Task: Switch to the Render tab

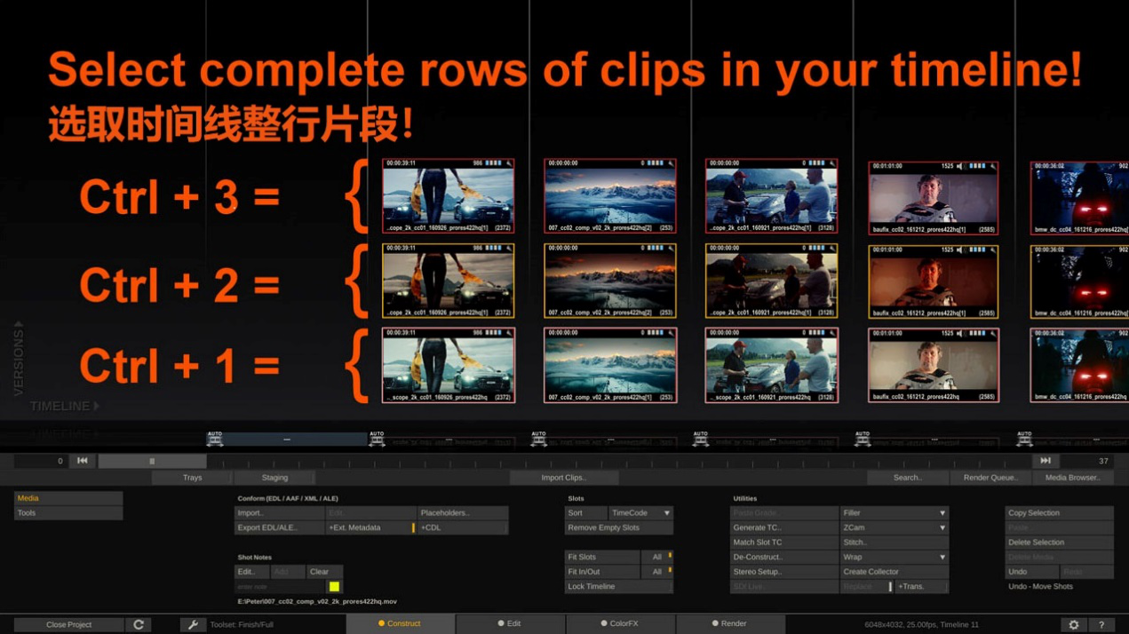Action: (728, 623)
